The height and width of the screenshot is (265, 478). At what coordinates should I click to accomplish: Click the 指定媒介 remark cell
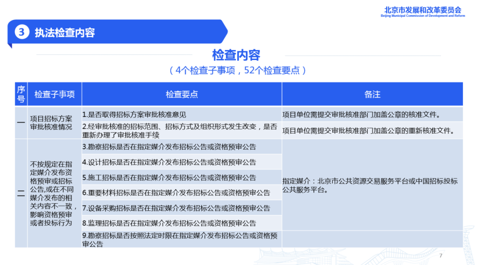pos(370,185)
